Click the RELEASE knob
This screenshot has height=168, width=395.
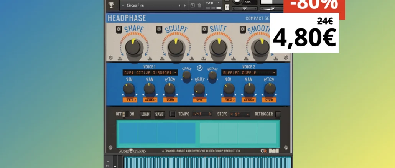tap(212, 75)
